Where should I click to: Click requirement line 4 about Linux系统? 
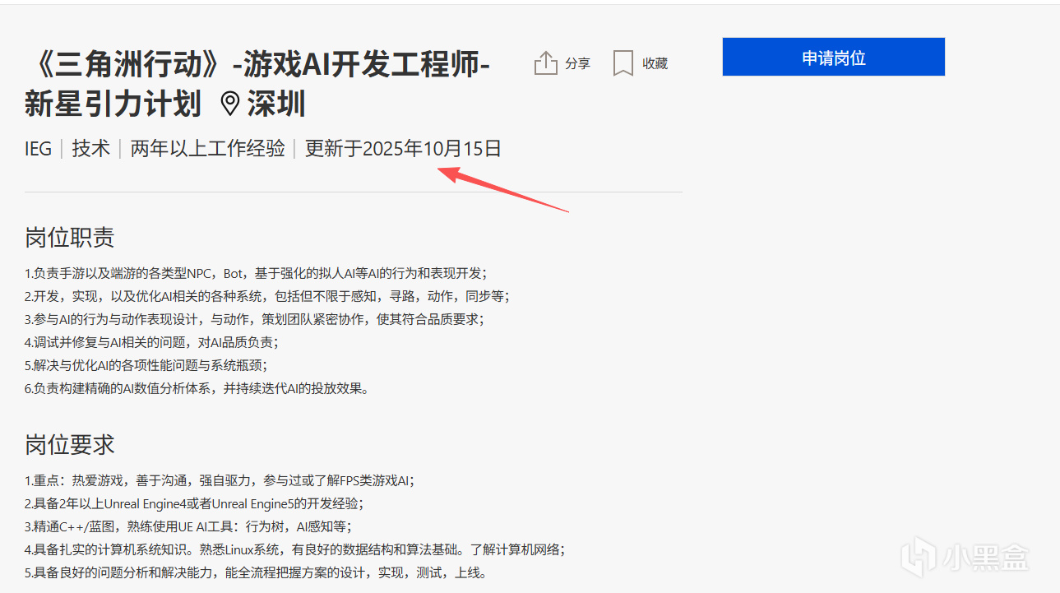[x=294, y=549]
